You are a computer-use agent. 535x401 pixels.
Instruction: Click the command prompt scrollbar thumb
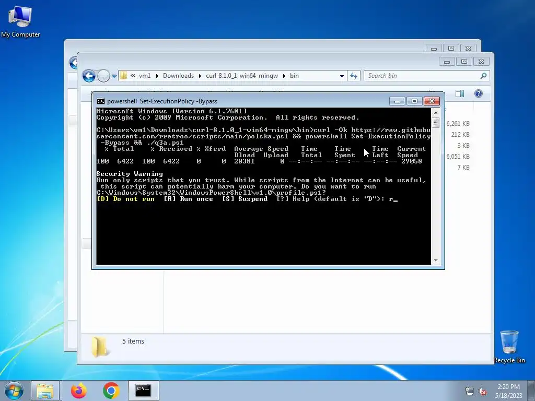click(435, 122)
